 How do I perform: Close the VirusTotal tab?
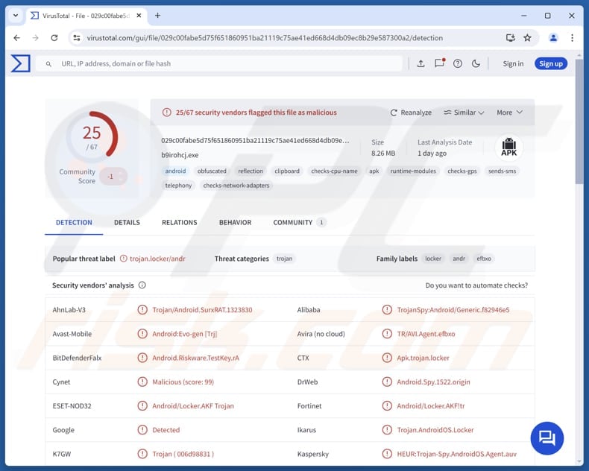pos(139,16)
